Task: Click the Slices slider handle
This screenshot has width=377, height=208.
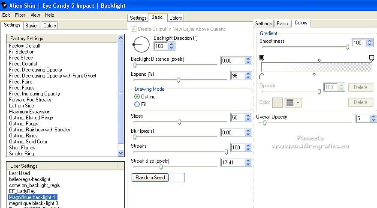Action: (179, 122)
